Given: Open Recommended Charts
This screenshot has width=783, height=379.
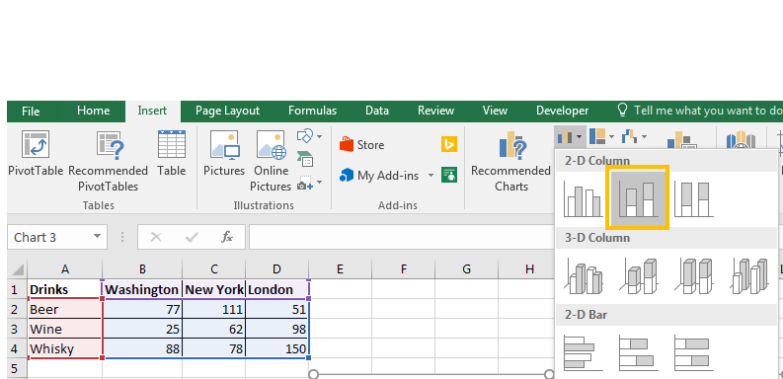Looking at the screenshot, I should pyautogui.click(x=510, y=161).
